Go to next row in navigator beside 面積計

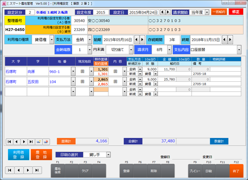point(24,142)
